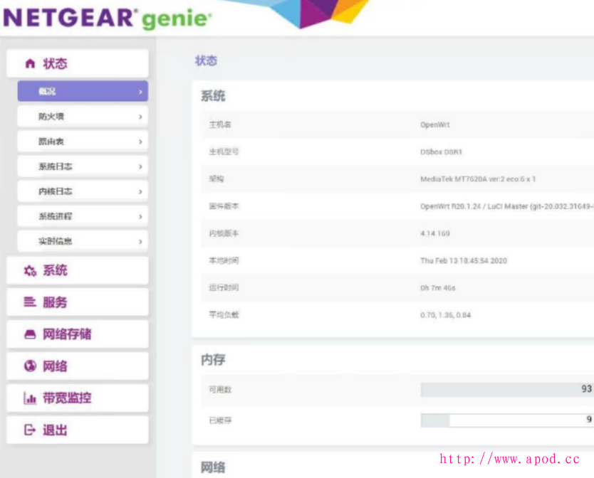Click the 可用数 memory usage bar
This screenshot has height=478, width=594.
[x=506, y=390]
